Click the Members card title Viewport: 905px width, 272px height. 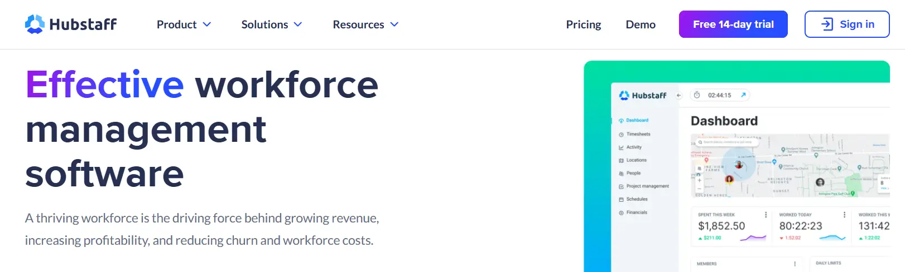coord(706,264)
